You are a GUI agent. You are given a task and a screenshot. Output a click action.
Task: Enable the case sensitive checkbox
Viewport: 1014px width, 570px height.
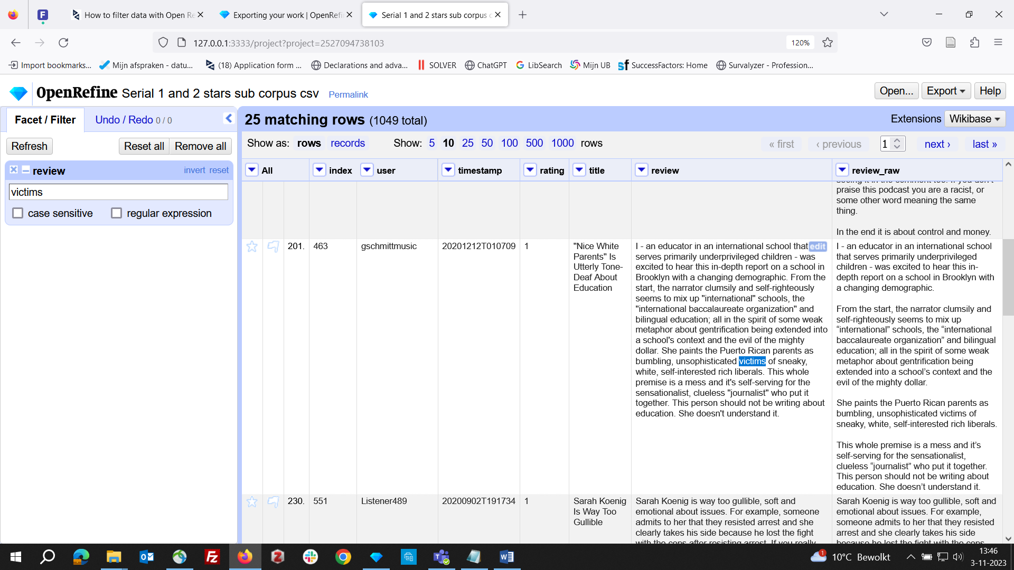18,213
